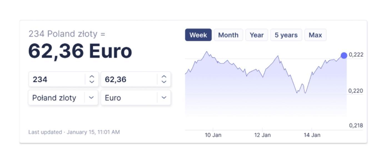Screen dimensions: 389x166
Task: Open the Poland zloty currency dropdown
Action: 91,98
